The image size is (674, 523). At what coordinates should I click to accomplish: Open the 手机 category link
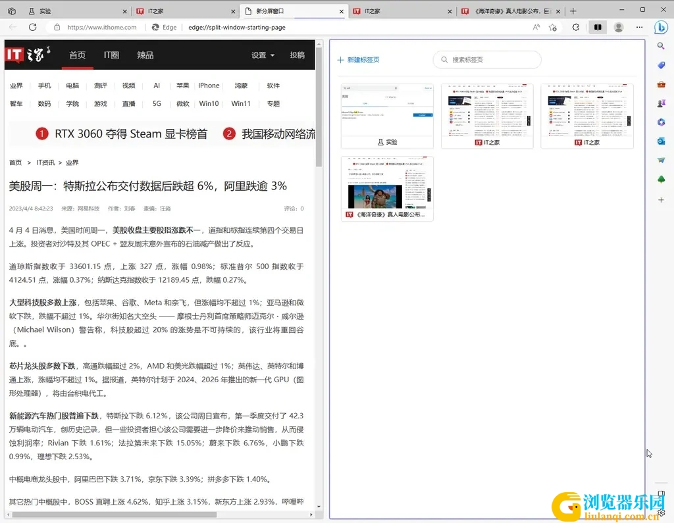pos(44,86)
